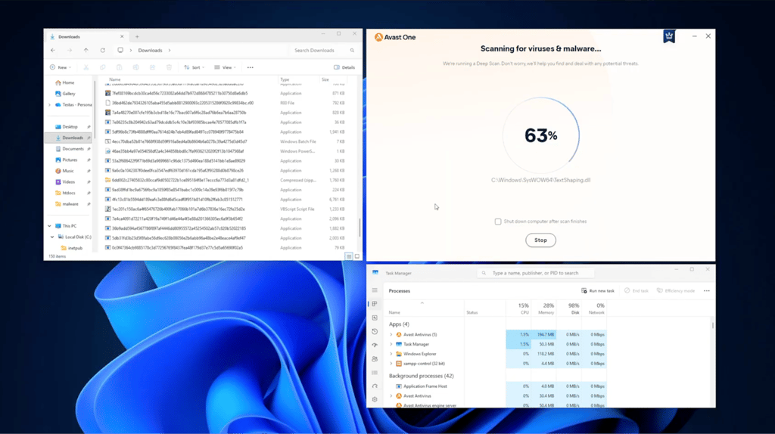Image resolution: width=775 pixels, height=434 pixels.
Task: Click the Explorer file list vertical scrollbar
Action: [359, 228]
